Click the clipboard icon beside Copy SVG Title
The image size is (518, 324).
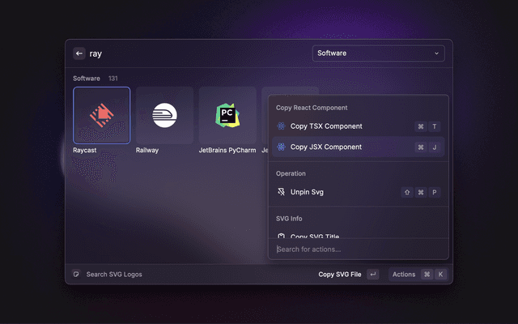pyautogui.click(x=281, y=236)
